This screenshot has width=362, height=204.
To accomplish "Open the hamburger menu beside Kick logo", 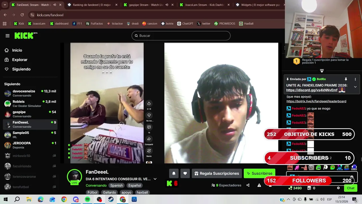I will [x=8, y=36].
